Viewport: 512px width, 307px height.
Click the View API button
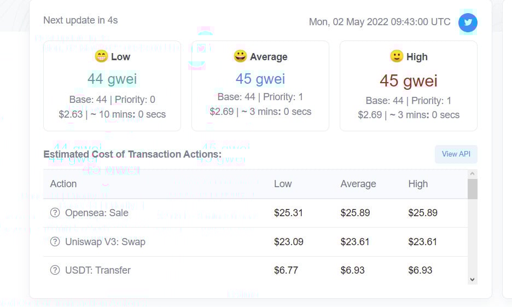456,154
